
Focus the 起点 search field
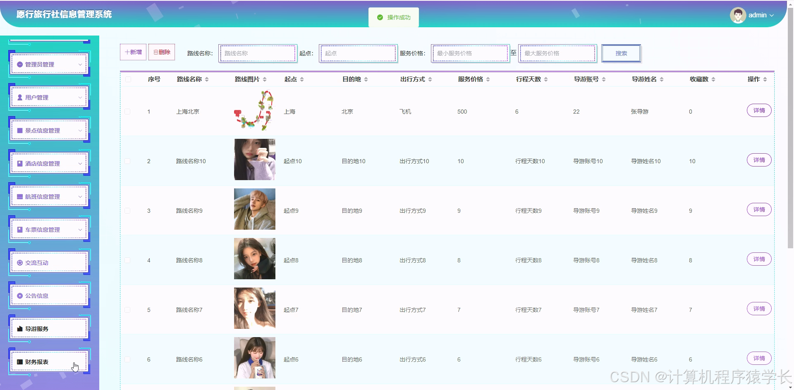[358, 53]
